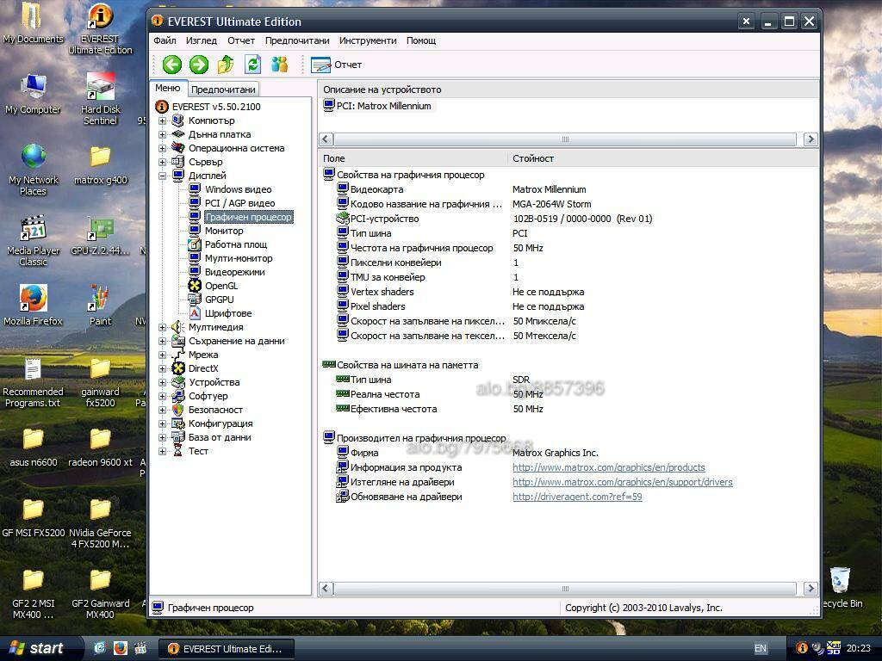Expand the Мрежа tree node
Screen dimensions: 882x661
[x=162, y=355]
